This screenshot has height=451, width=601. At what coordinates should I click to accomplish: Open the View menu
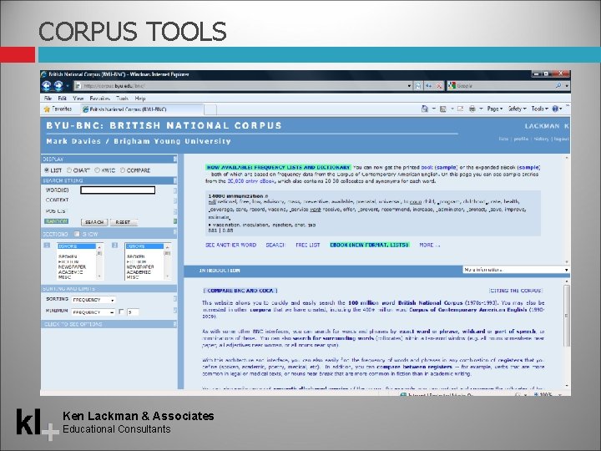click(78, 99)
